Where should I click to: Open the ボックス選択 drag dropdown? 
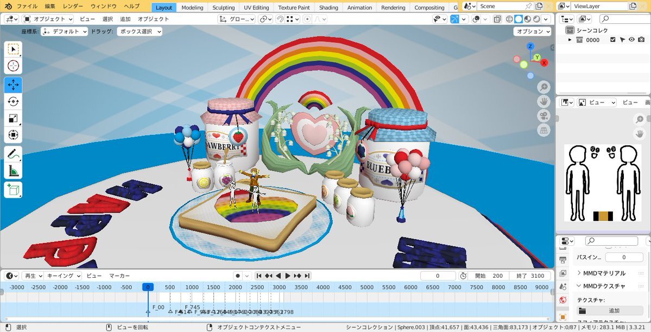140,31
